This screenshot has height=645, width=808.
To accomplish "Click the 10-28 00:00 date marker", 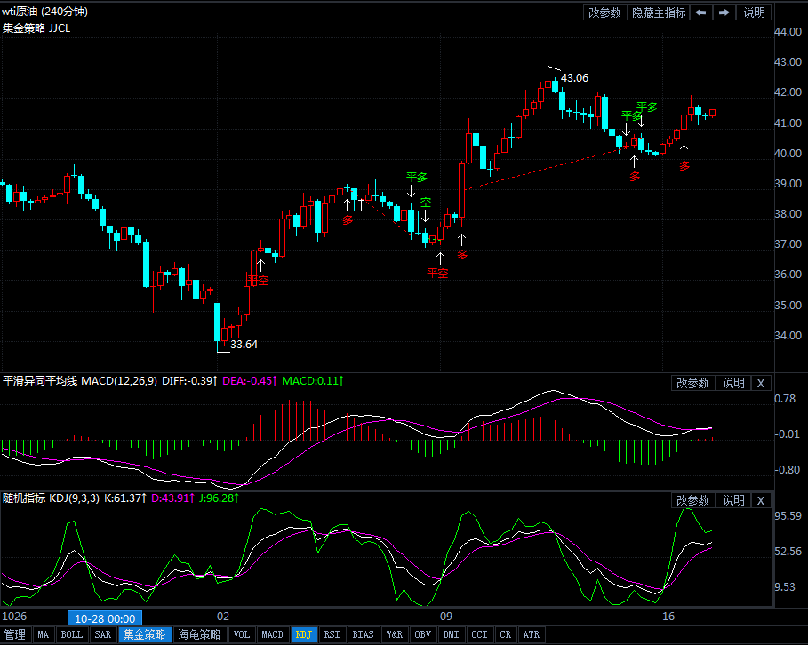I will coord(105,617).
